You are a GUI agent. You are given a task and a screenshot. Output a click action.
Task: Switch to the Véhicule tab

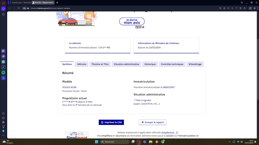(x=82, y=64)
